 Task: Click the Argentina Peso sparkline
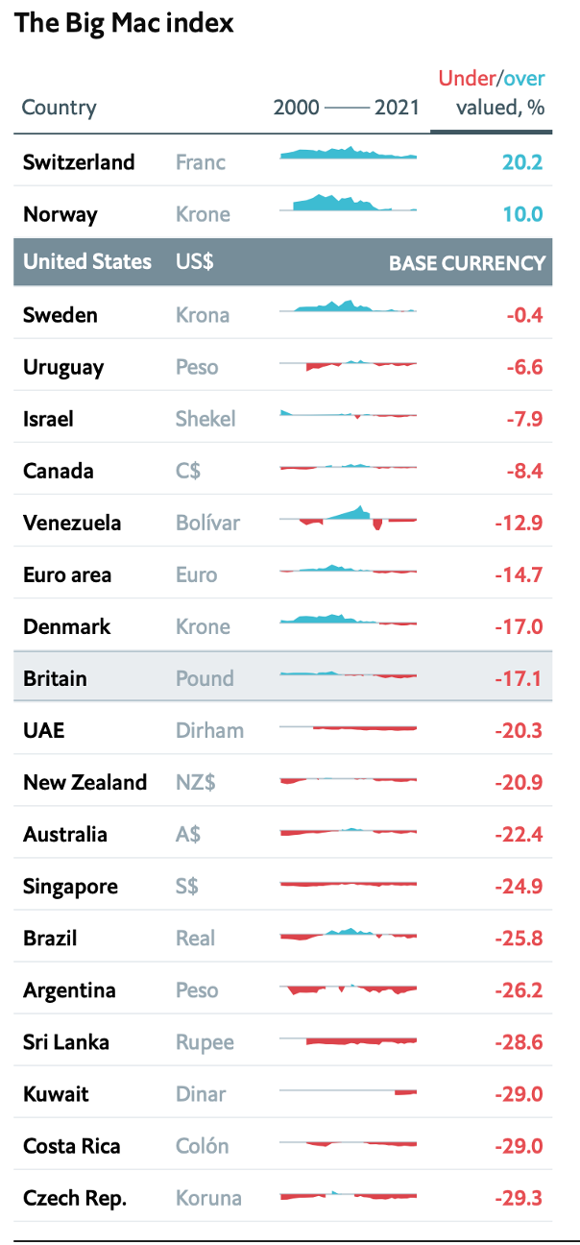click(x=348, y=989)
